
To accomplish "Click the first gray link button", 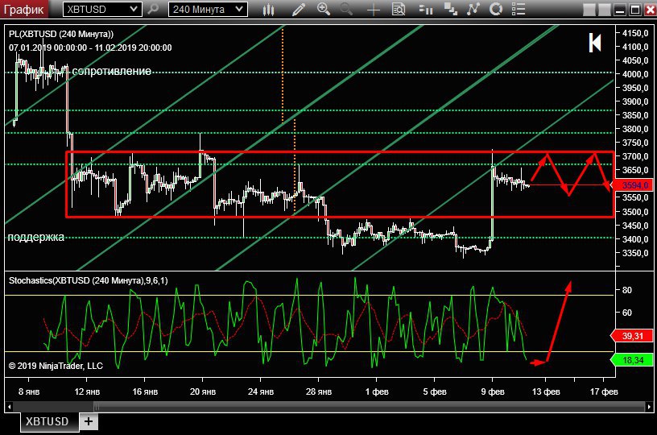I will 589,10.
